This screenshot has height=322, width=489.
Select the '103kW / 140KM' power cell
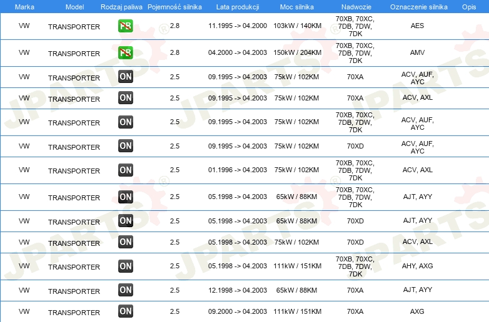297,26
